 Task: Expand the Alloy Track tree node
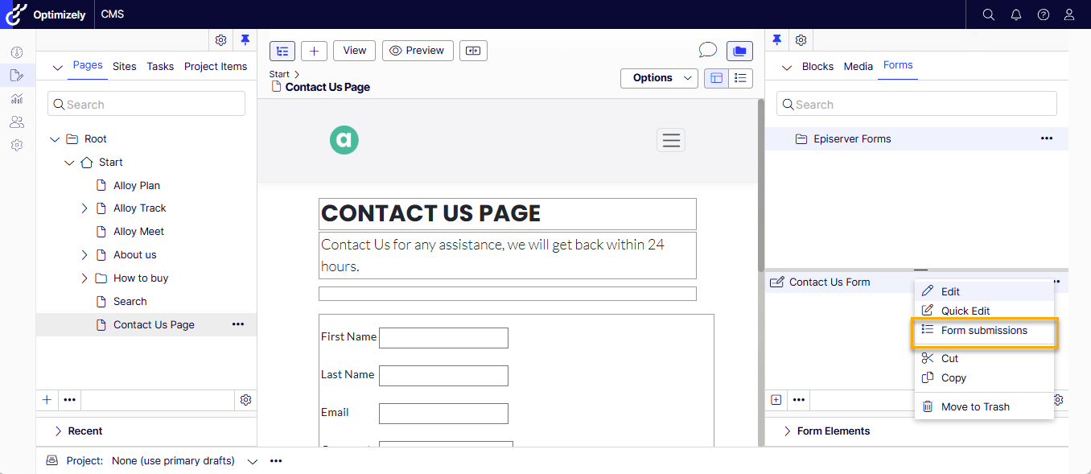point(84,208)
